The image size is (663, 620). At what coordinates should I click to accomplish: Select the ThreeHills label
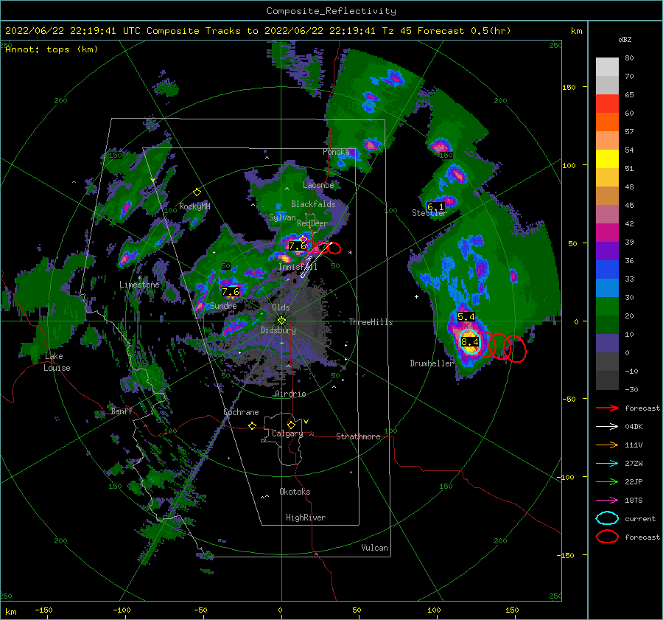[x=371, y=322]
